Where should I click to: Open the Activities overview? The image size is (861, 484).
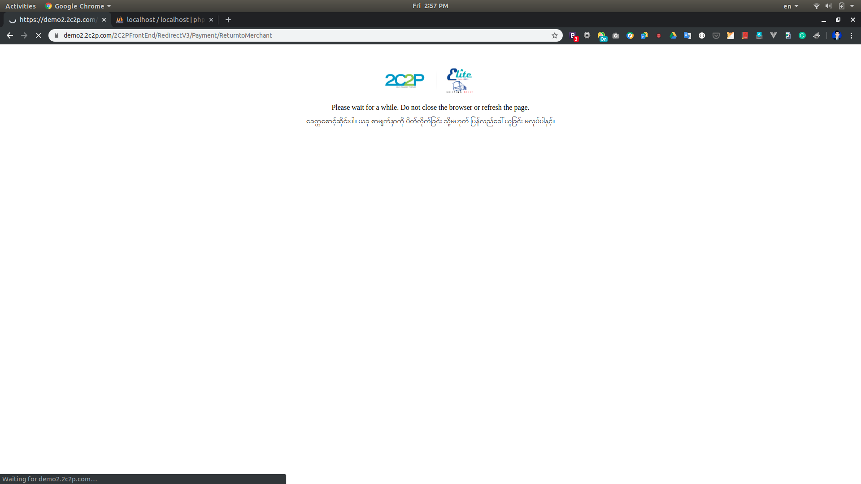21,6
